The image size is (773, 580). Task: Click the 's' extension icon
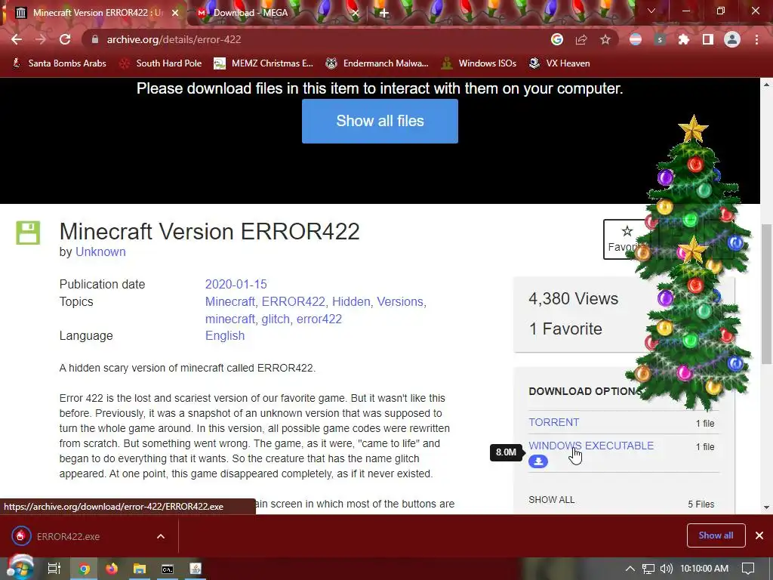[660, 39]
